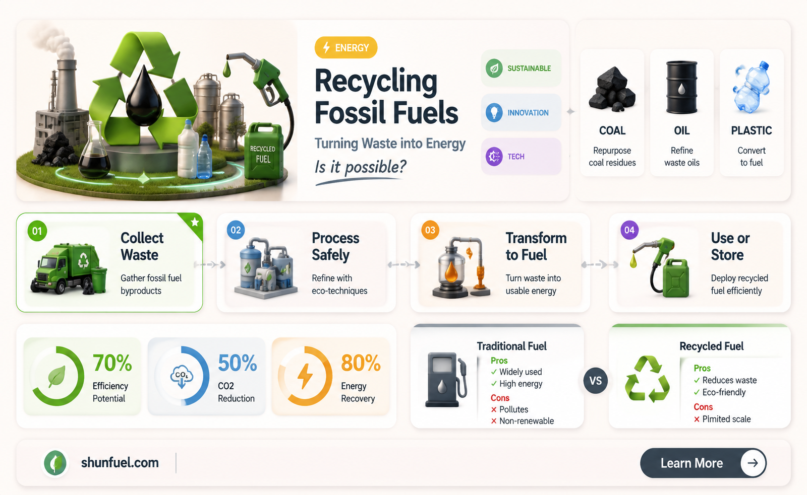The width and height of the screenshot is (807, 495).
Task: Click the 50% value
Action: (237, 363)
